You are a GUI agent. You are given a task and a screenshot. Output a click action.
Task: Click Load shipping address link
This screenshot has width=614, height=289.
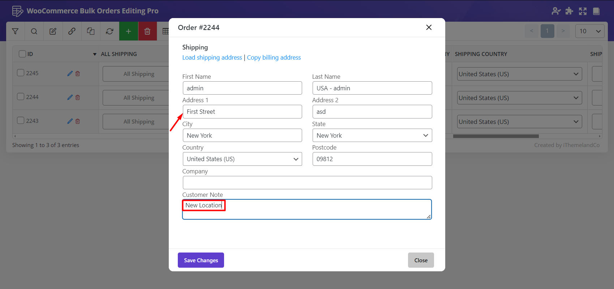click(212, 57)
